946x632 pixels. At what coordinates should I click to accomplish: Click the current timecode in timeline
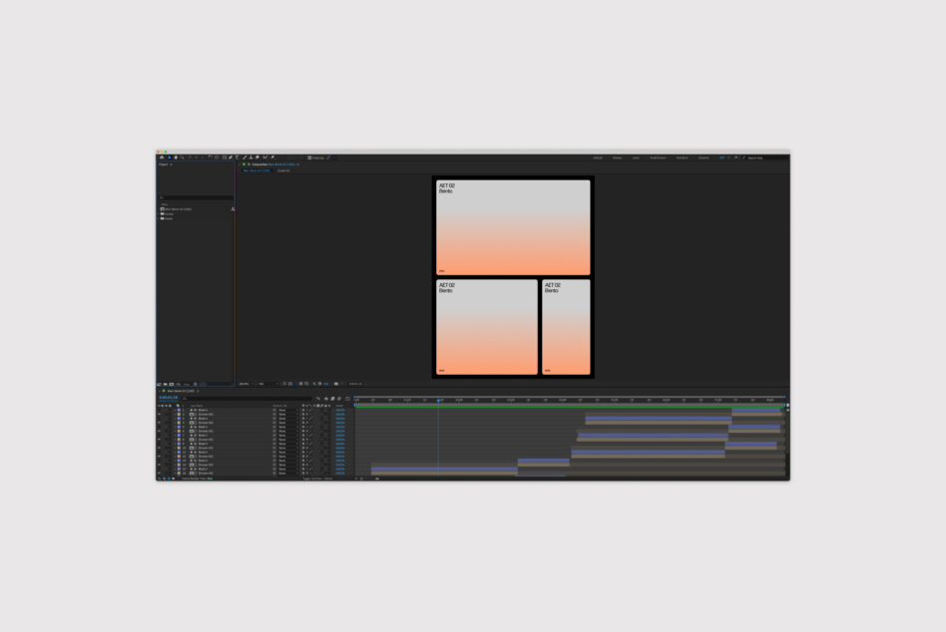click(x=169, y=398)
